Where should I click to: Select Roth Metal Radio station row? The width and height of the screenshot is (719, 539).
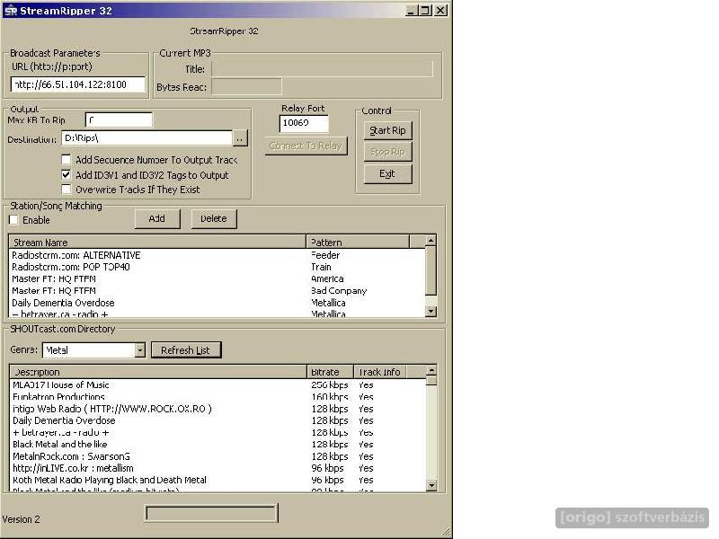pyautogui.click(x=217, y=481)
